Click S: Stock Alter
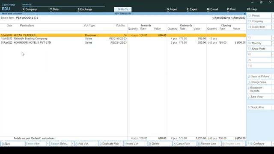 pos(259,107)
